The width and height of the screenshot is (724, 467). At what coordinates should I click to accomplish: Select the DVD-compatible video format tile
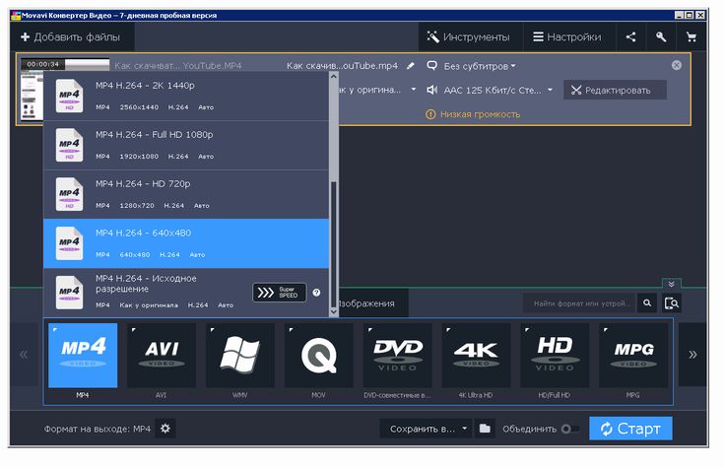[x=398, y=356]
